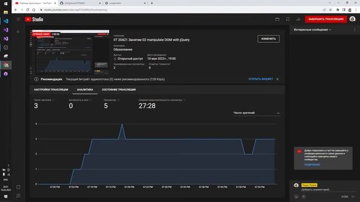The height and width of the screenshot is (202, 360).
Task: Open the YouTube Studio hamburger menu
Action: 18,19
